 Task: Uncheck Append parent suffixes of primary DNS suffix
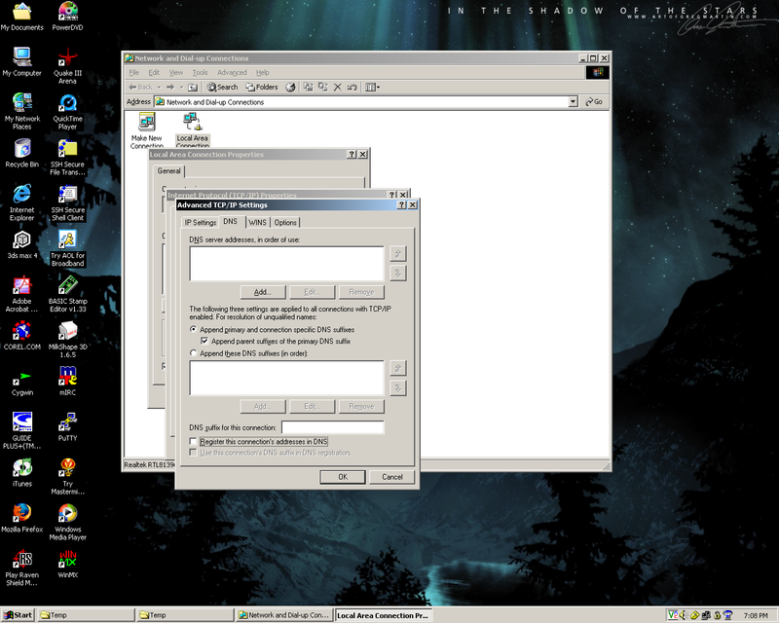204,342
